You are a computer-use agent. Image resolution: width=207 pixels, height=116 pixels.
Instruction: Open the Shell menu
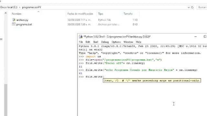click(x=96, y=42)
